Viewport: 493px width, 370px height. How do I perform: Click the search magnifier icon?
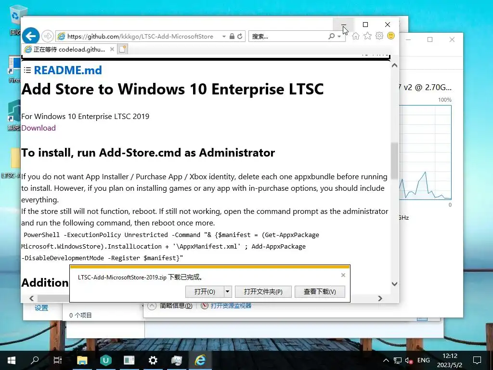pos(331,37)
